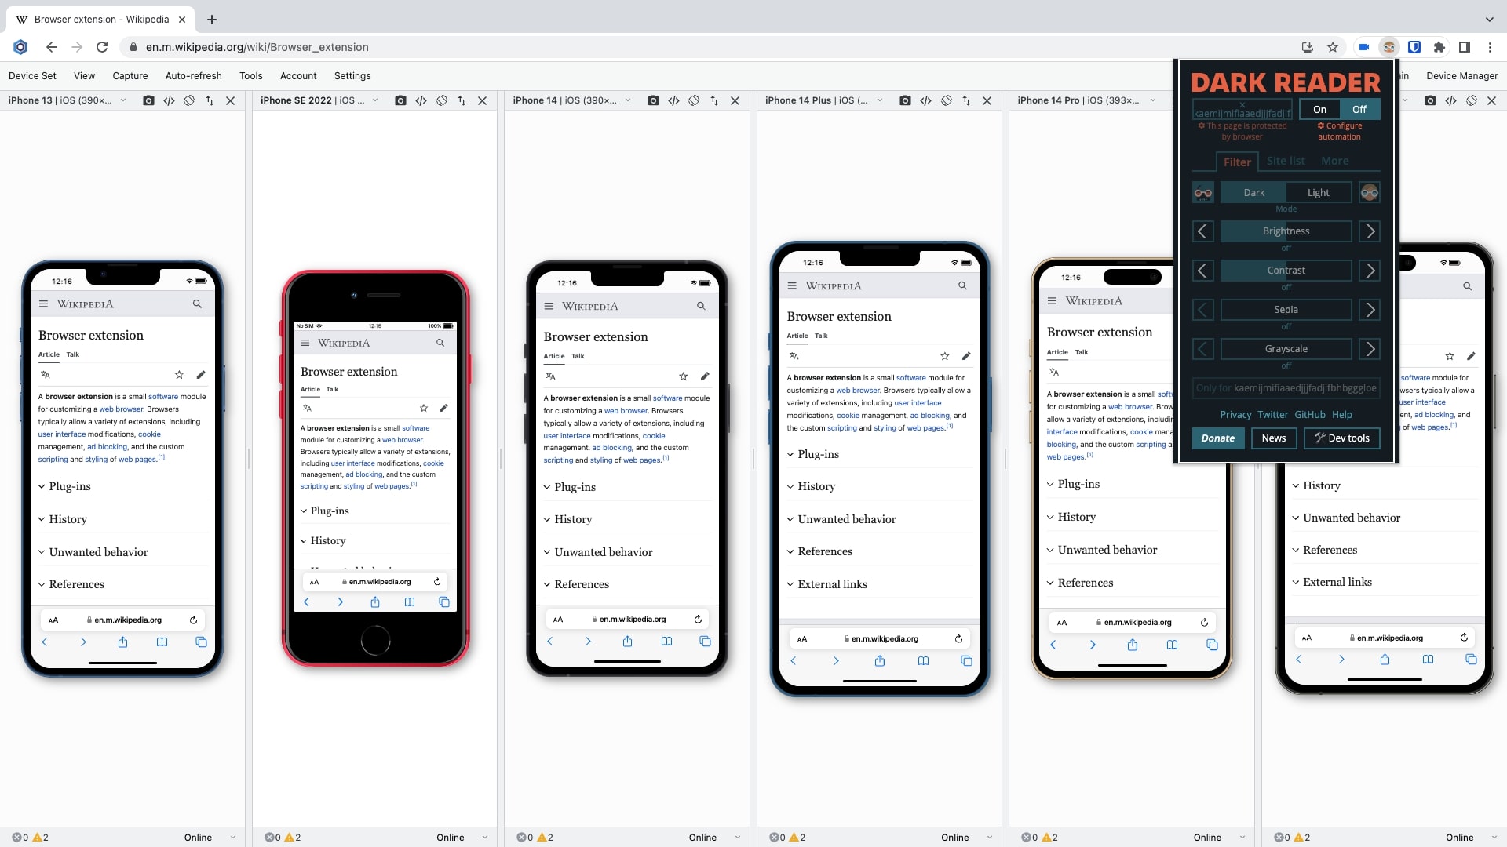The image size is (1507, 847).
Task: Select Dark mode in Dark Reader
Action: pyautogui.click(x=1254, y=193)
